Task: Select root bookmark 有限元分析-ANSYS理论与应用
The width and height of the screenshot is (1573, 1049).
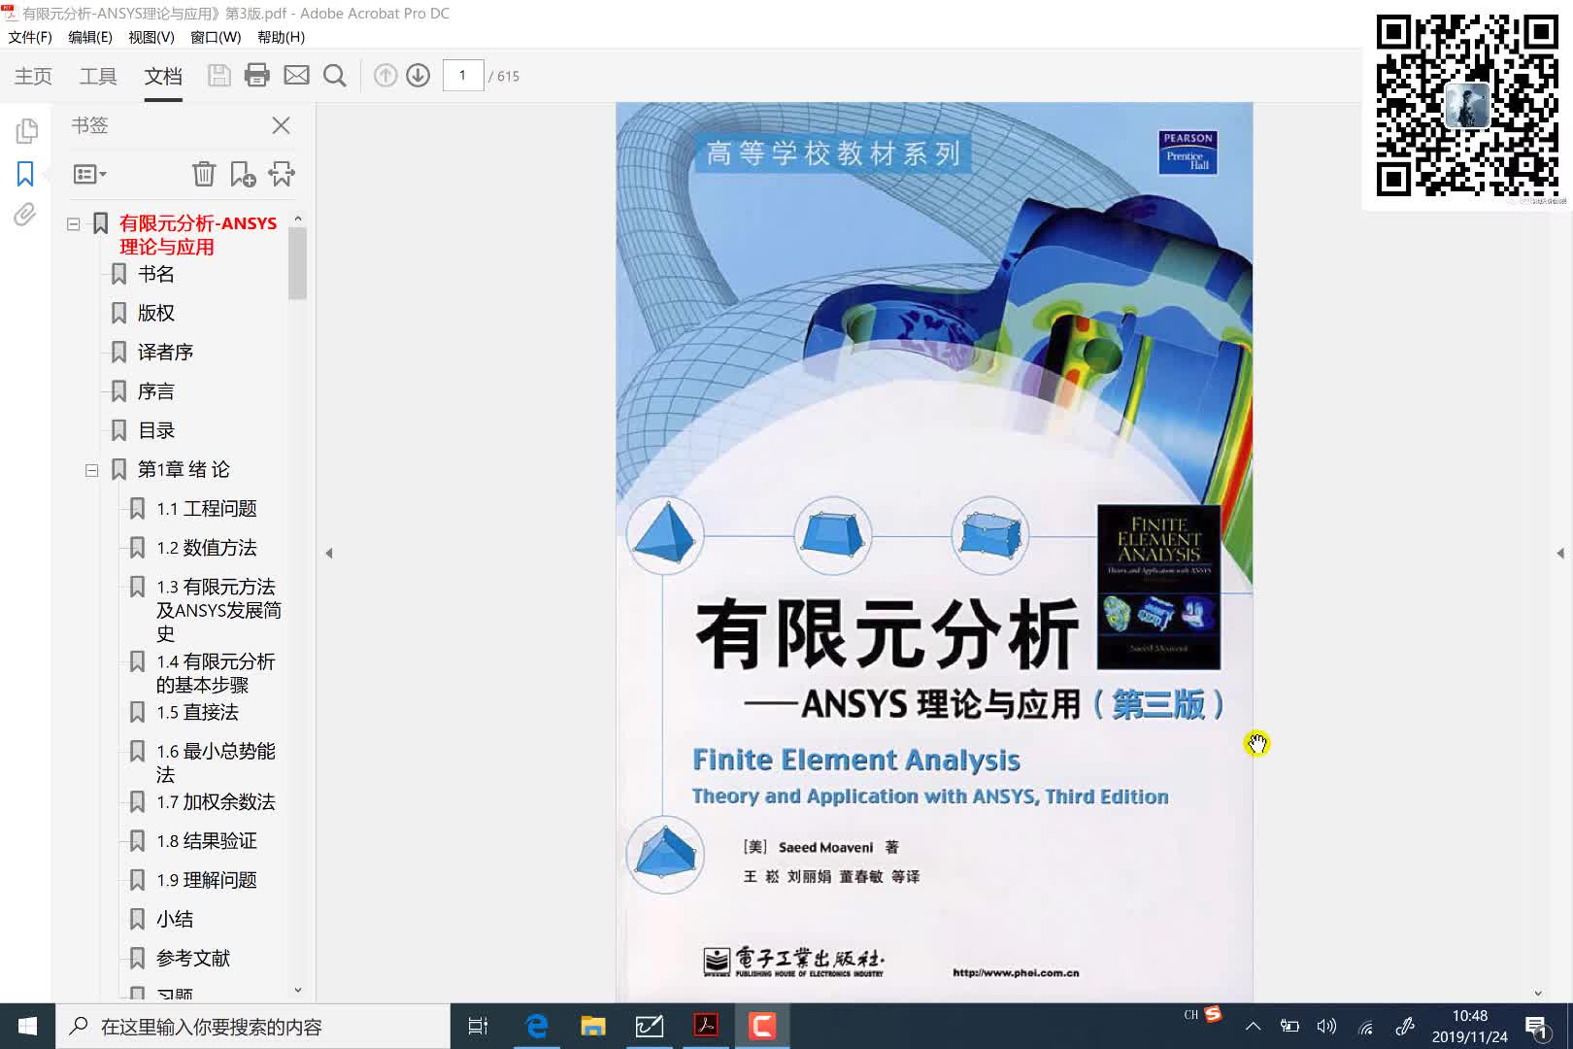Action: click(x=198, y=235)
